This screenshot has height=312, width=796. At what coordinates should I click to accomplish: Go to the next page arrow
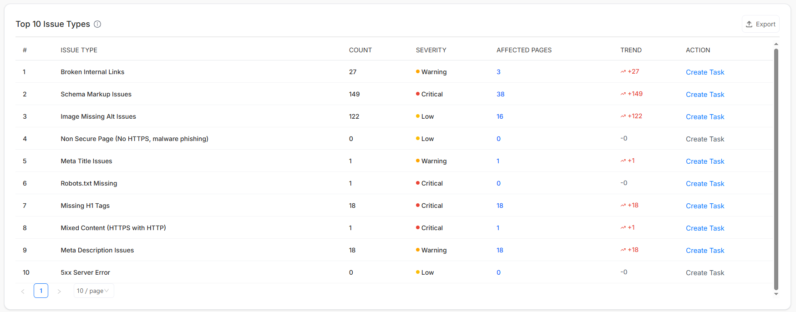(59, 291)
